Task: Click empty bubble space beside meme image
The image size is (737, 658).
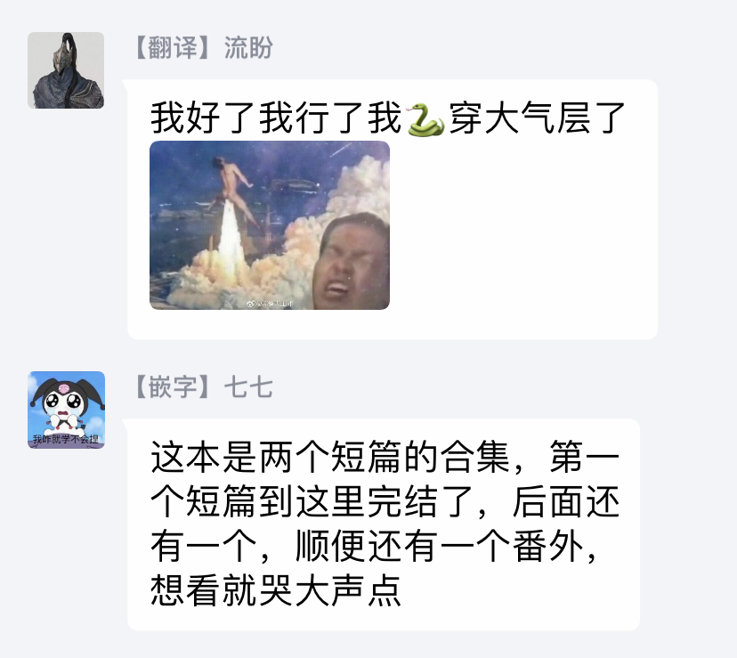Action: coord(522,226)
